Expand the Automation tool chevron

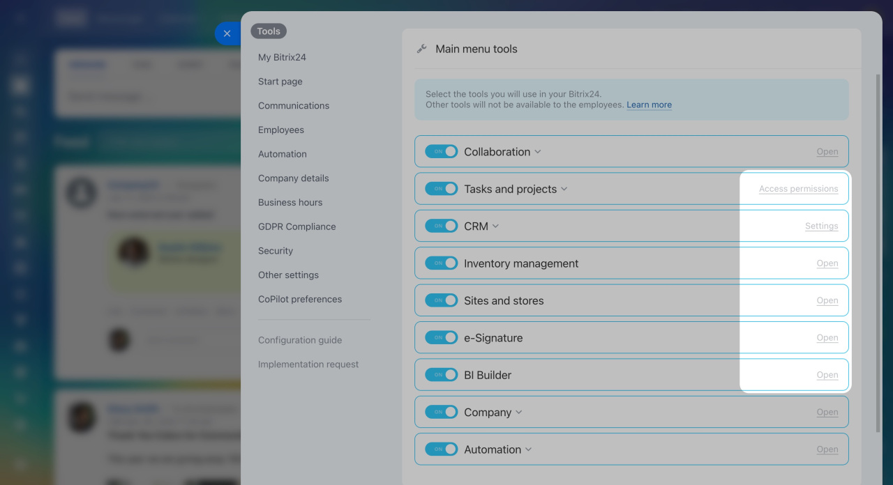coord(529,449)
